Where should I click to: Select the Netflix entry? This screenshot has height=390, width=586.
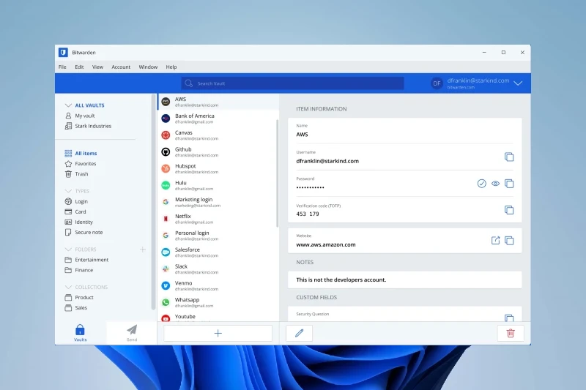click(217, 219)
